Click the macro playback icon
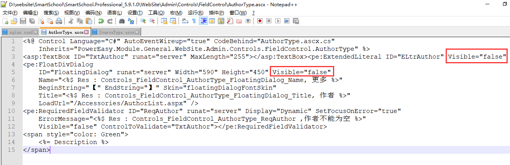Screen dimensions: 510x165 [x=278, y=21]
